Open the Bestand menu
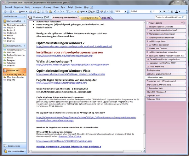 [x=8, y=7]
